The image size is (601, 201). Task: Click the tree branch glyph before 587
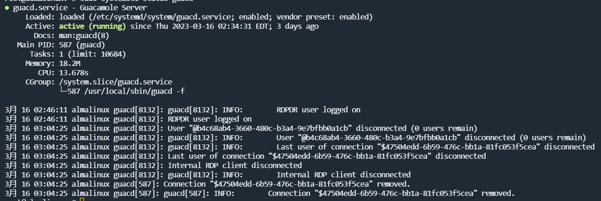63,91
